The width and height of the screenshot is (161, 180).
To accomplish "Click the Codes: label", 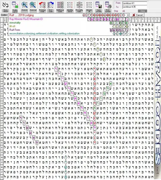I will [x=4, y=15].
